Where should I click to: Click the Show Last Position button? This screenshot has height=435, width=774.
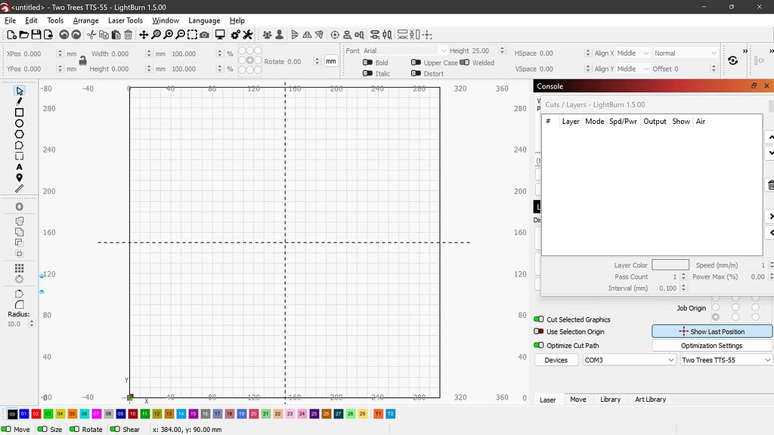711,331
